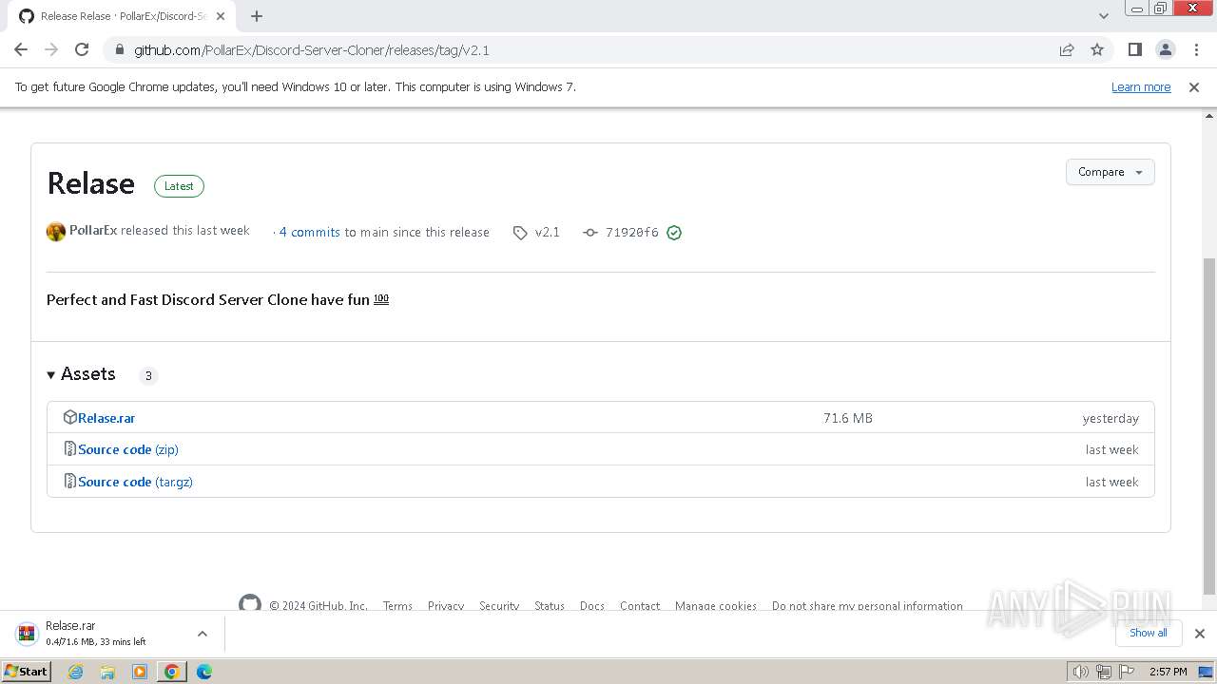Share this page from the address bar
Image resolution: width=1217 pixels, height=684 pixels.
(1067, 49)
